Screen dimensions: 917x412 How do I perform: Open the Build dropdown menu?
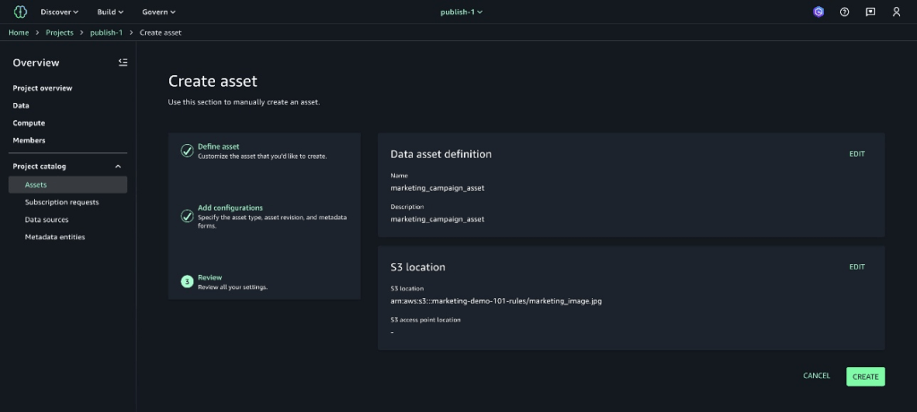click(x=110, y=12)
